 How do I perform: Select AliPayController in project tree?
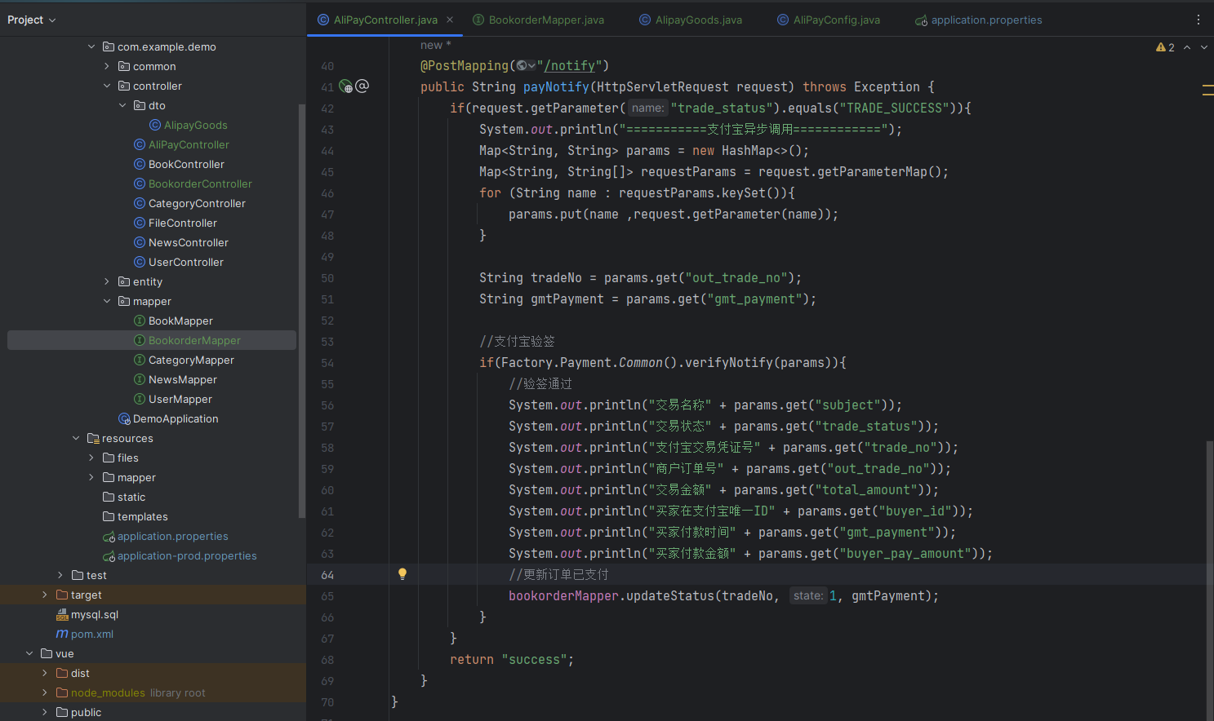pos(181,144)
